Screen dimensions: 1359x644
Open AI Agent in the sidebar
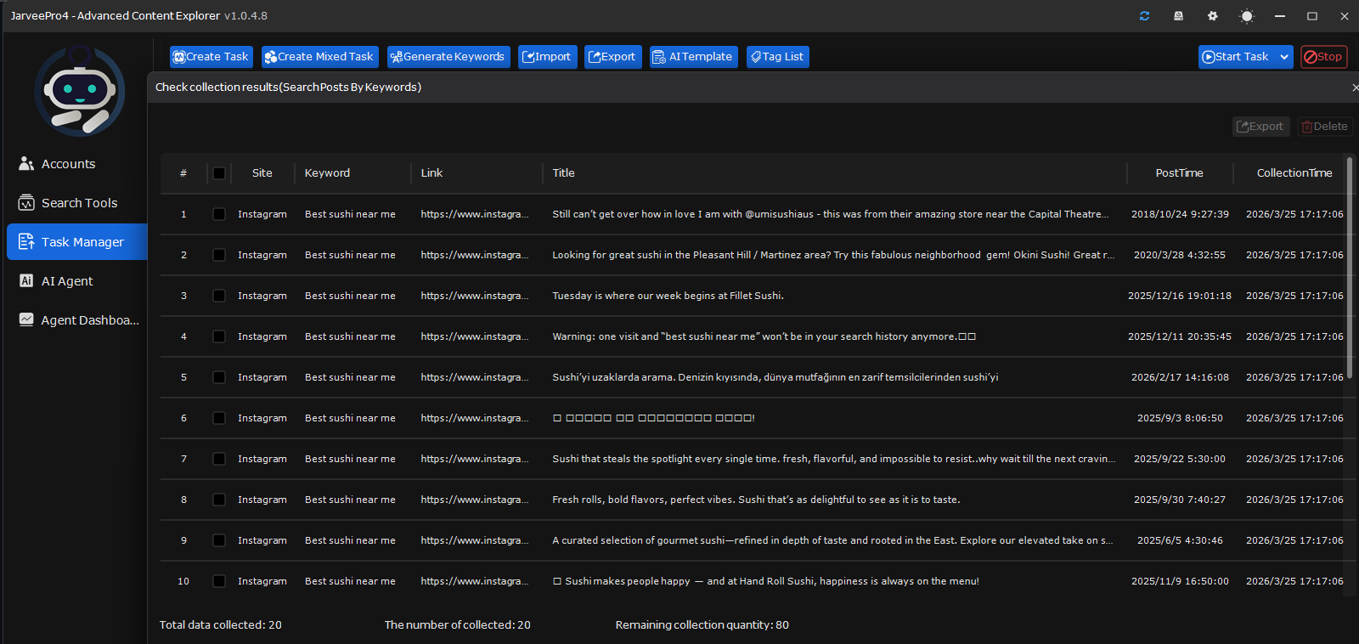pos(67,281)
